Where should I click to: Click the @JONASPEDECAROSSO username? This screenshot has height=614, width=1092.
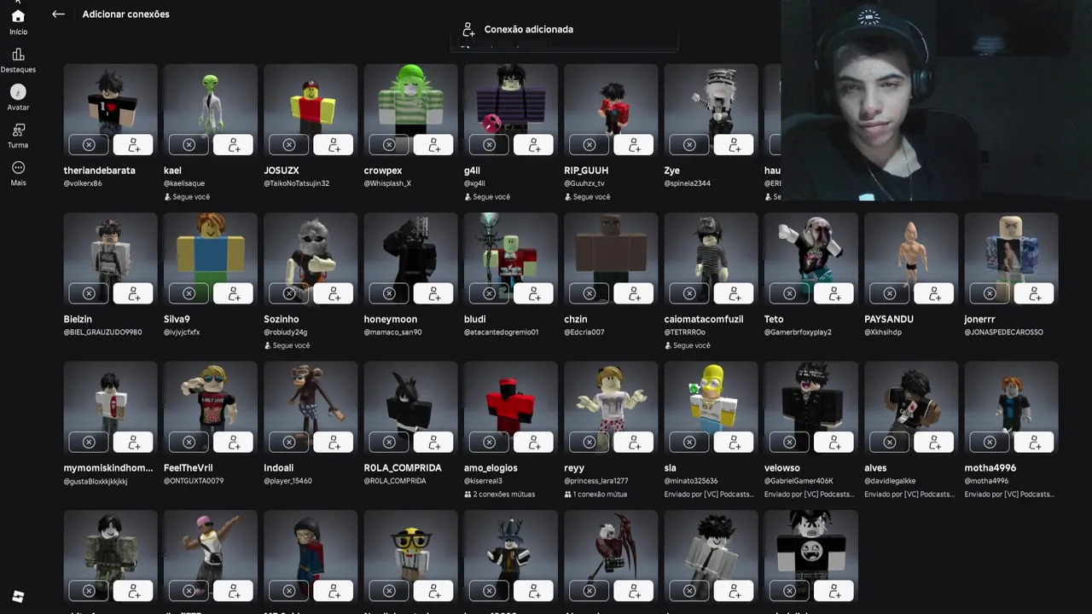(x=1004, y=332)
